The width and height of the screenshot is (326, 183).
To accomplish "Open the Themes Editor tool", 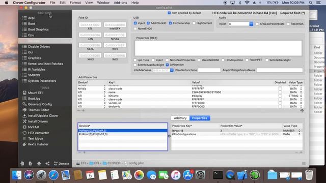I will [x=38, y=110].
